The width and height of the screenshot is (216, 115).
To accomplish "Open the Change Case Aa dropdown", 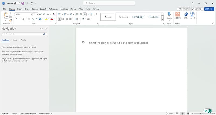I will point(49,14).
